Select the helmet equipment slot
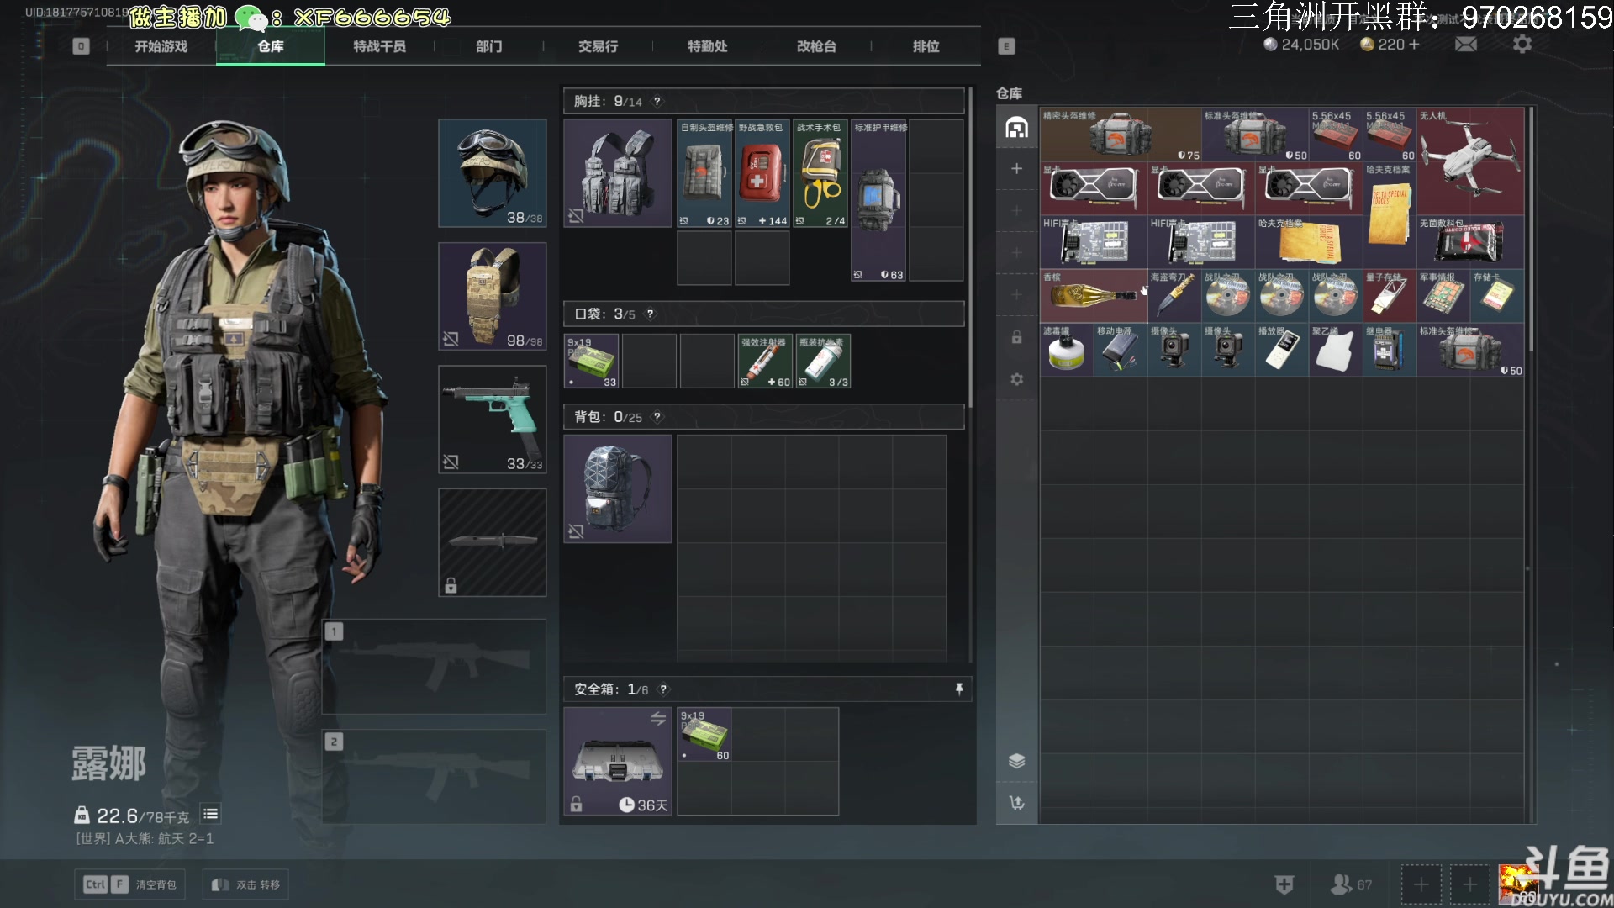Screen dimensions: 1614x908 (492, 172)
